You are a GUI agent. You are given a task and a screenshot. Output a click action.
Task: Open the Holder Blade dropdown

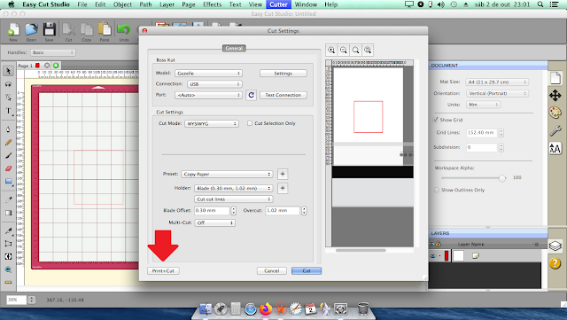coord(234,188)
